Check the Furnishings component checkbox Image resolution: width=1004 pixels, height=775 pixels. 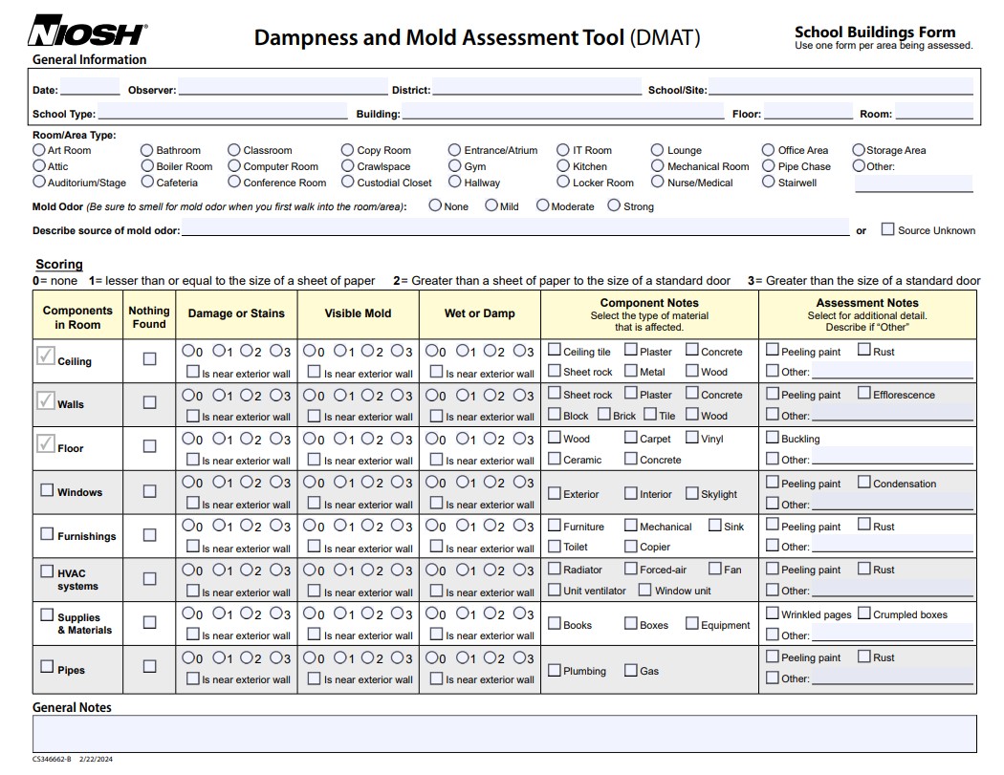[47, 534]
